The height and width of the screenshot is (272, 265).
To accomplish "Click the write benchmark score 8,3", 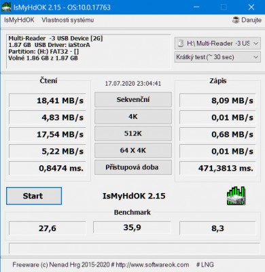I will [217, 228].
